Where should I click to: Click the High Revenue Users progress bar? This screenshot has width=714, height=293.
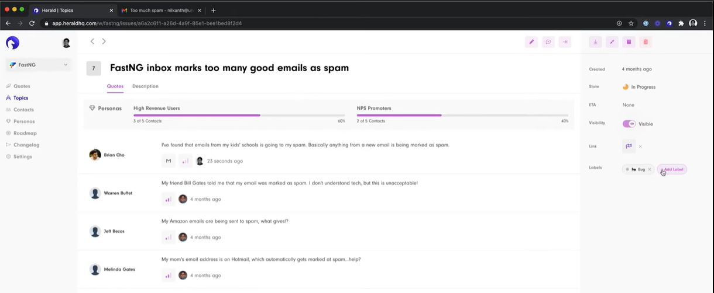[239, 115]
